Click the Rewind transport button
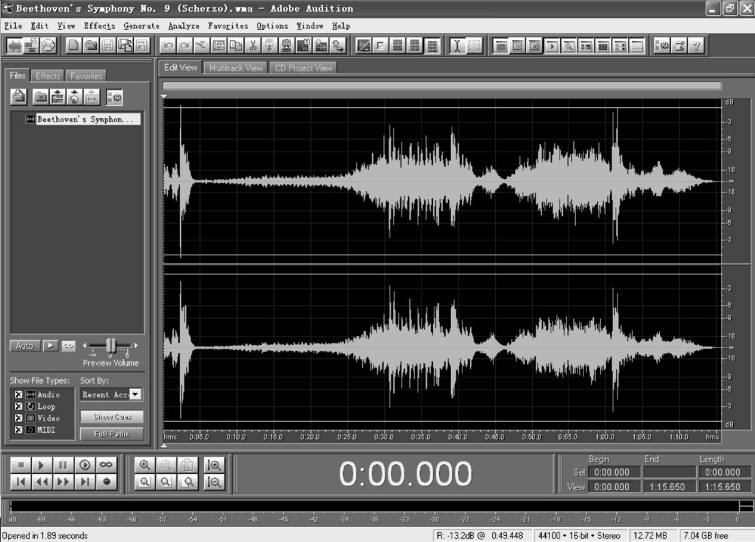 [42, 481]
